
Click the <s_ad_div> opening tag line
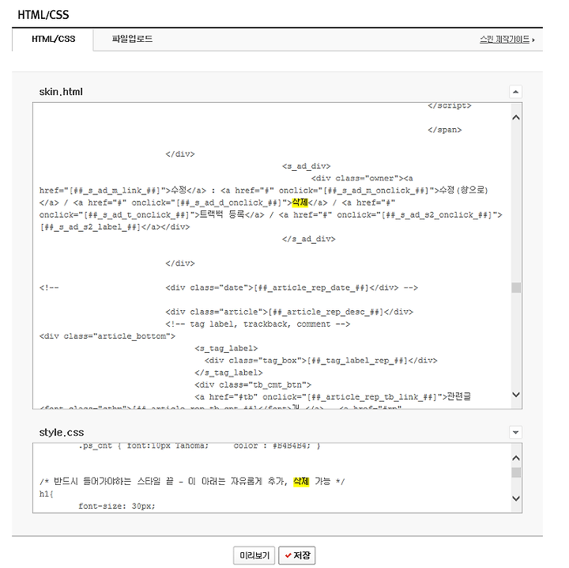(307, 166)
